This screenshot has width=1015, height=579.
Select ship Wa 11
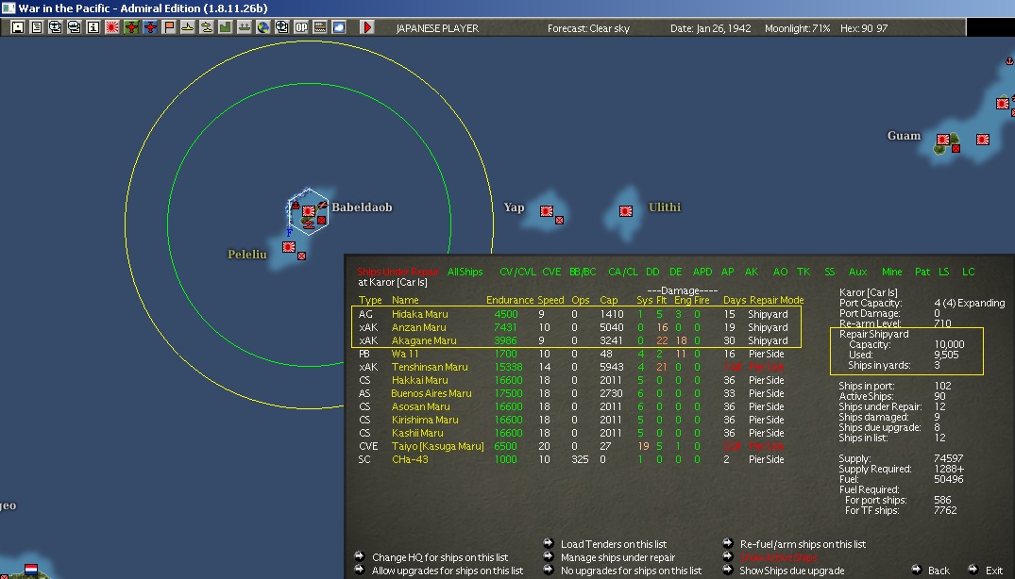point(405,355)
